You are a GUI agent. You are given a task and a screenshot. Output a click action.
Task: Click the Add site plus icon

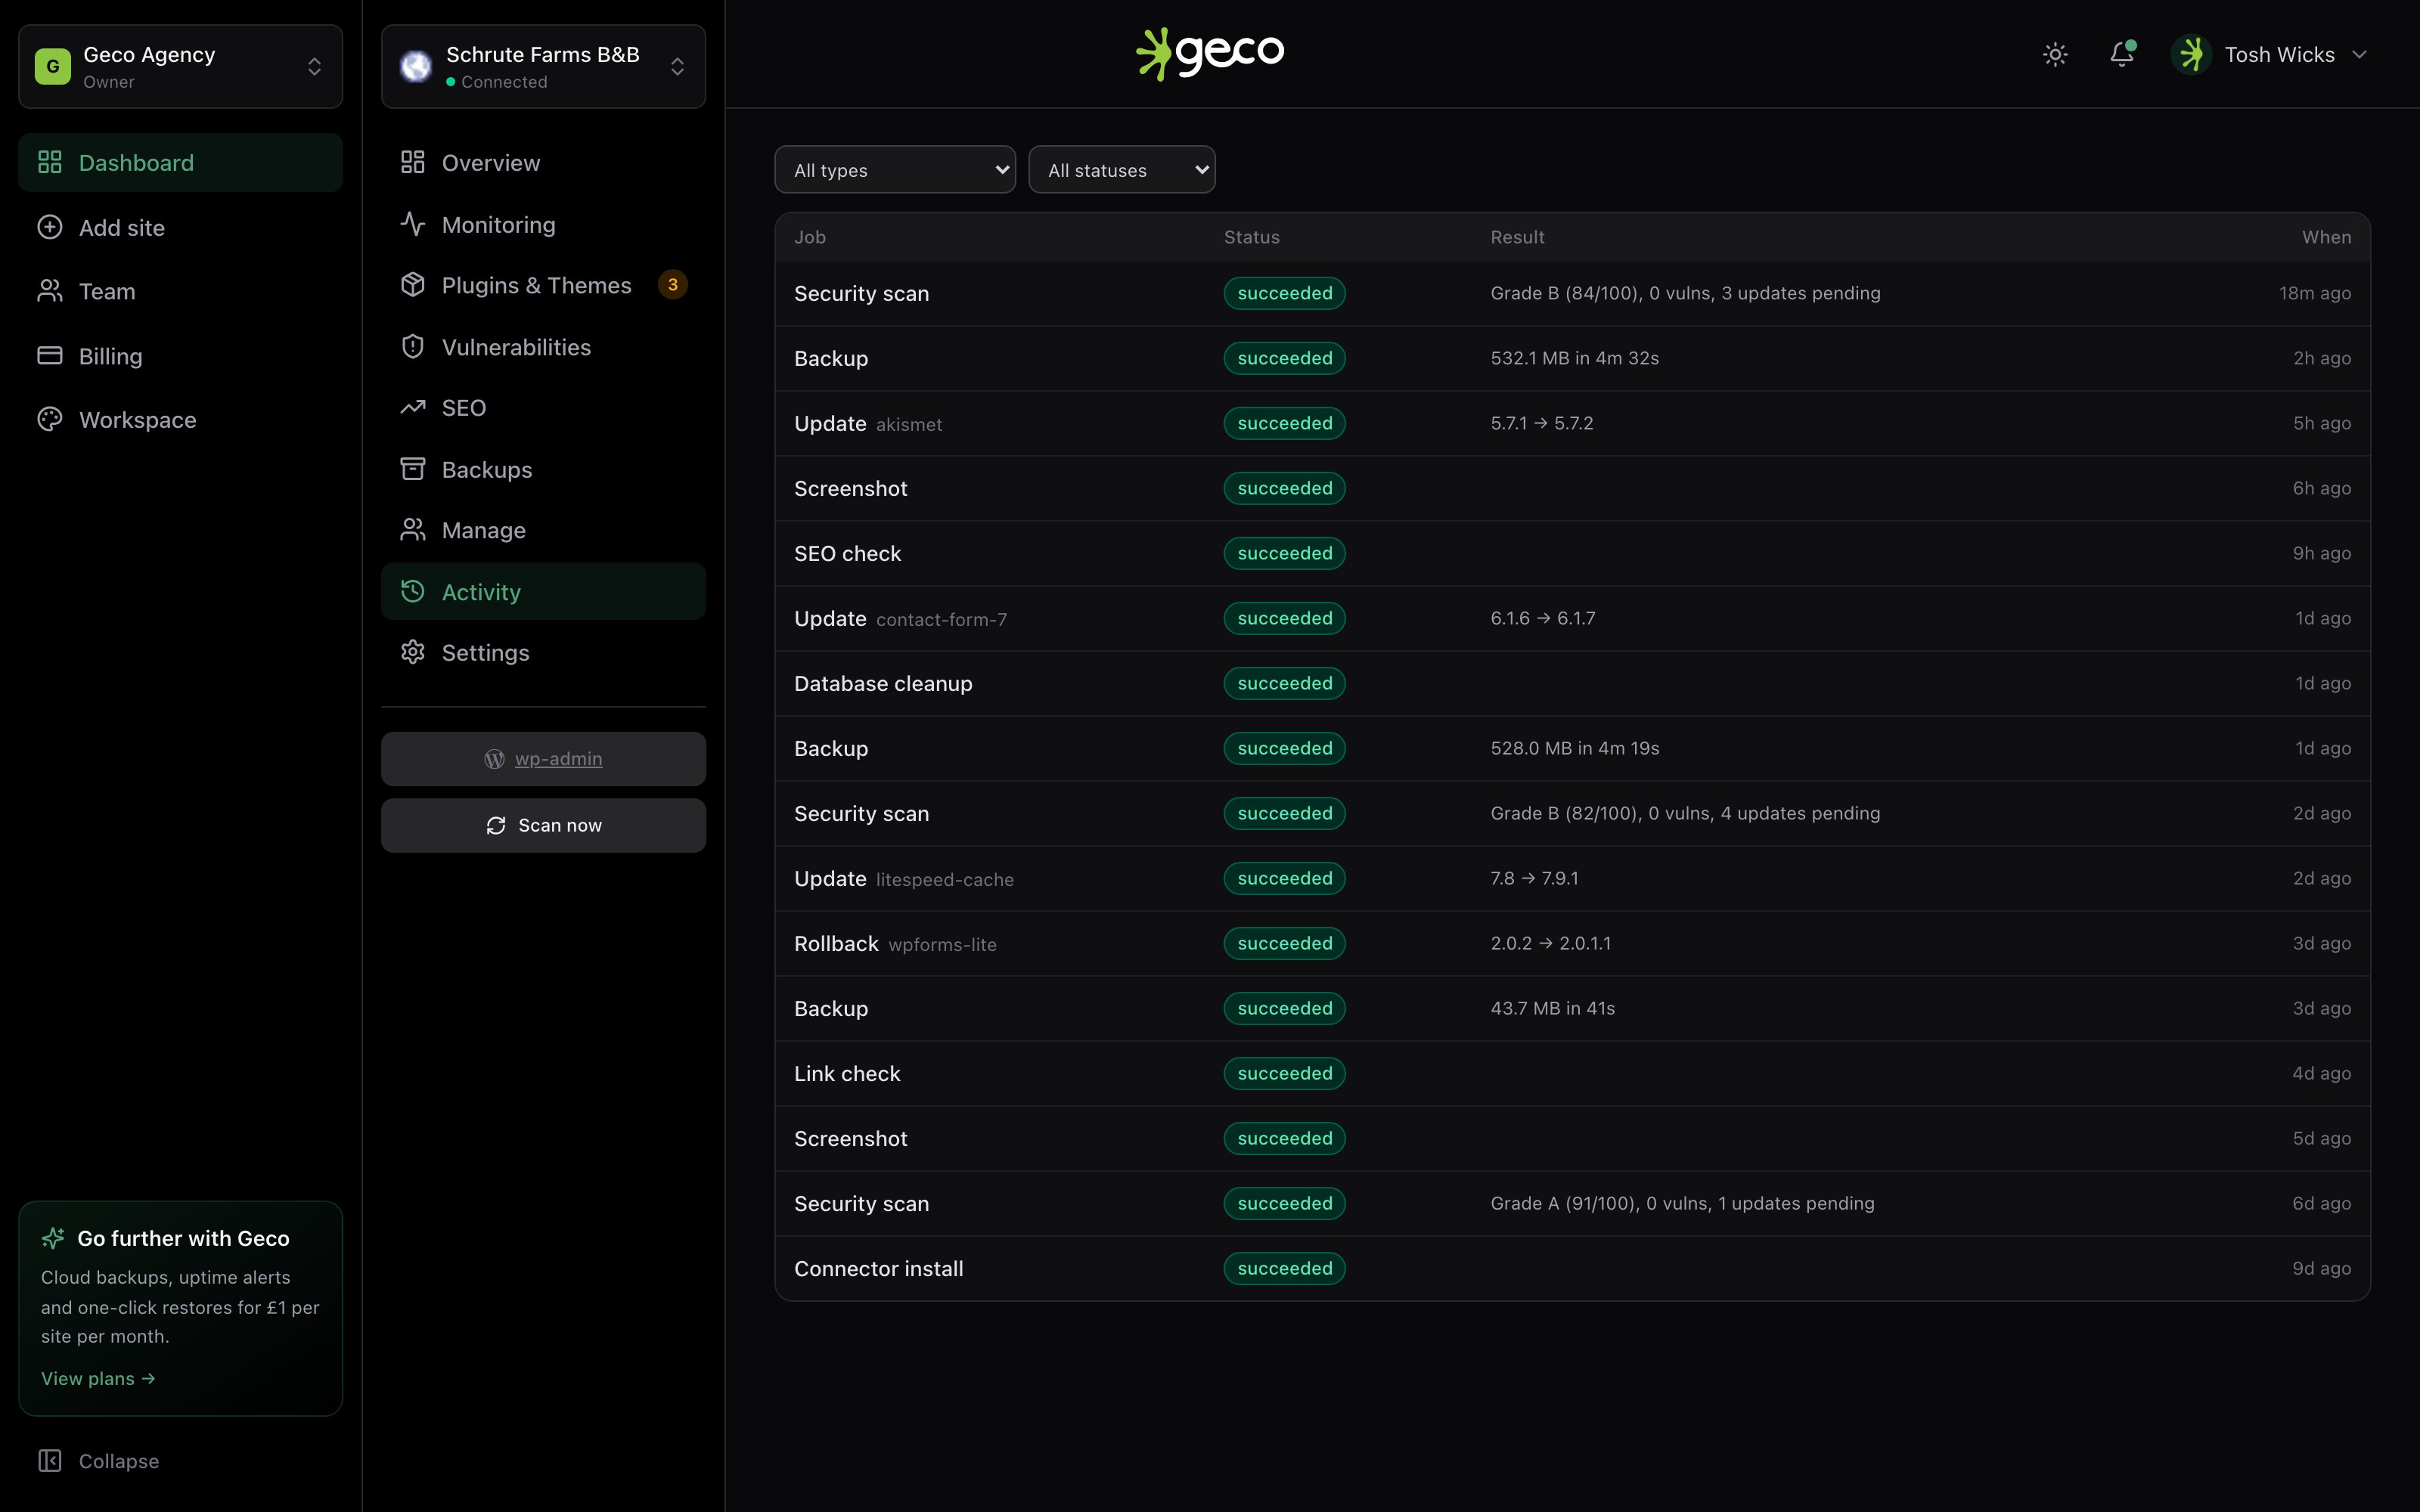click(x=50, y=227)
